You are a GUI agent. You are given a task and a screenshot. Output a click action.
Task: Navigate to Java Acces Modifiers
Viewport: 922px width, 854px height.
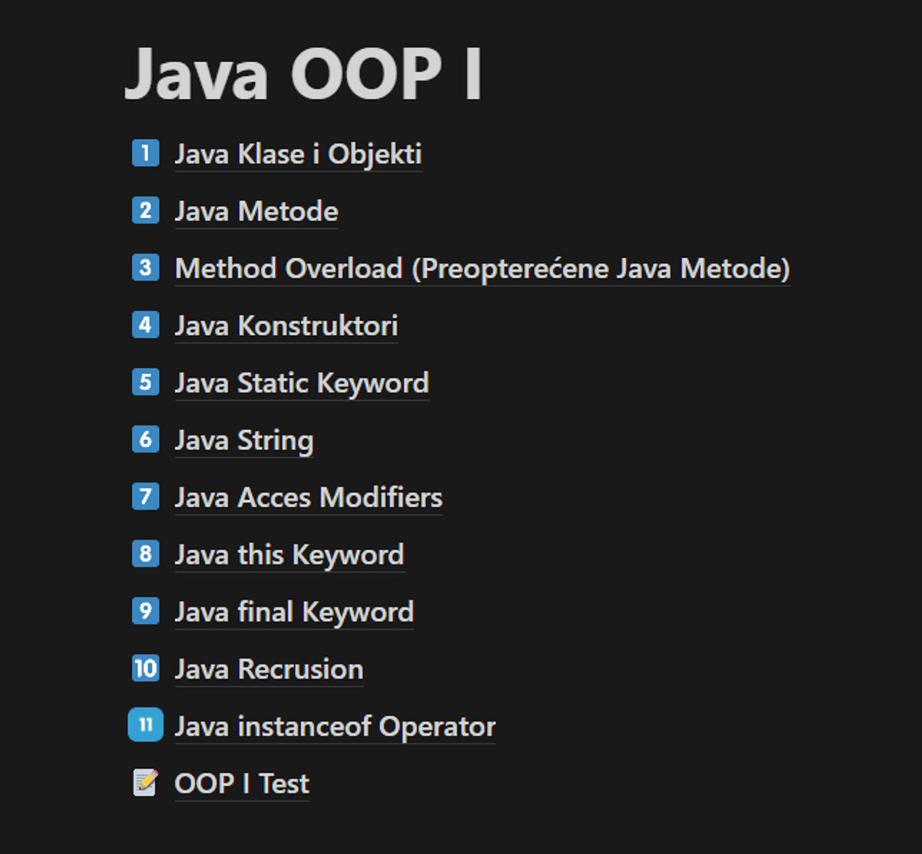(308, 498)
